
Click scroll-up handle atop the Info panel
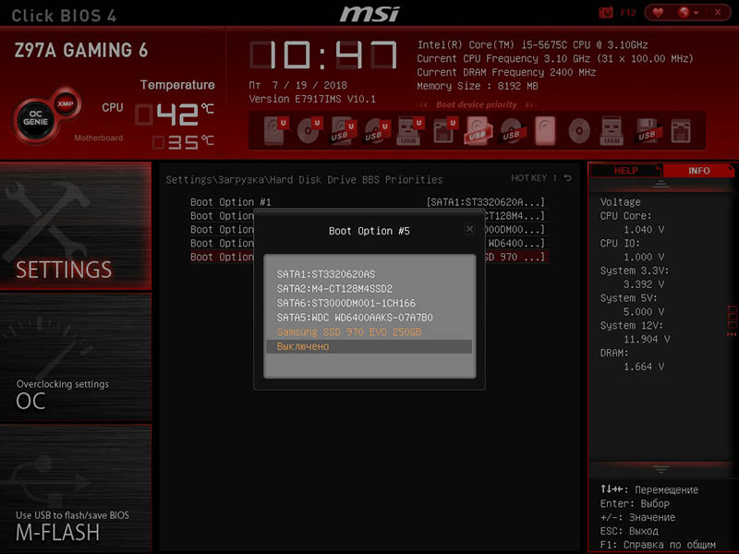660,184
